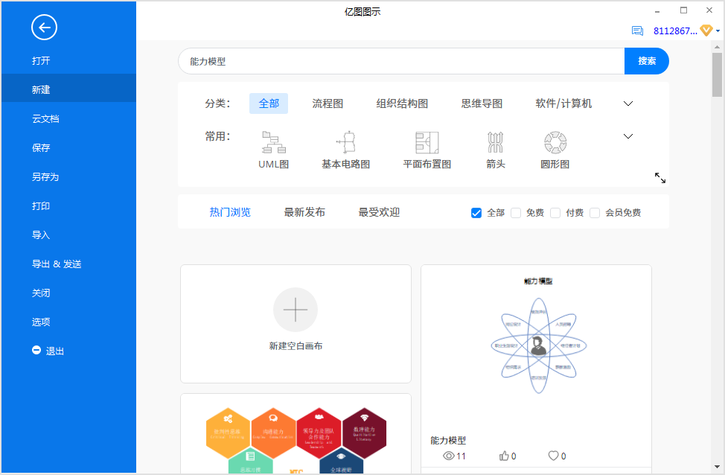Choose the 基本电路图 icon

pos(346,141)
